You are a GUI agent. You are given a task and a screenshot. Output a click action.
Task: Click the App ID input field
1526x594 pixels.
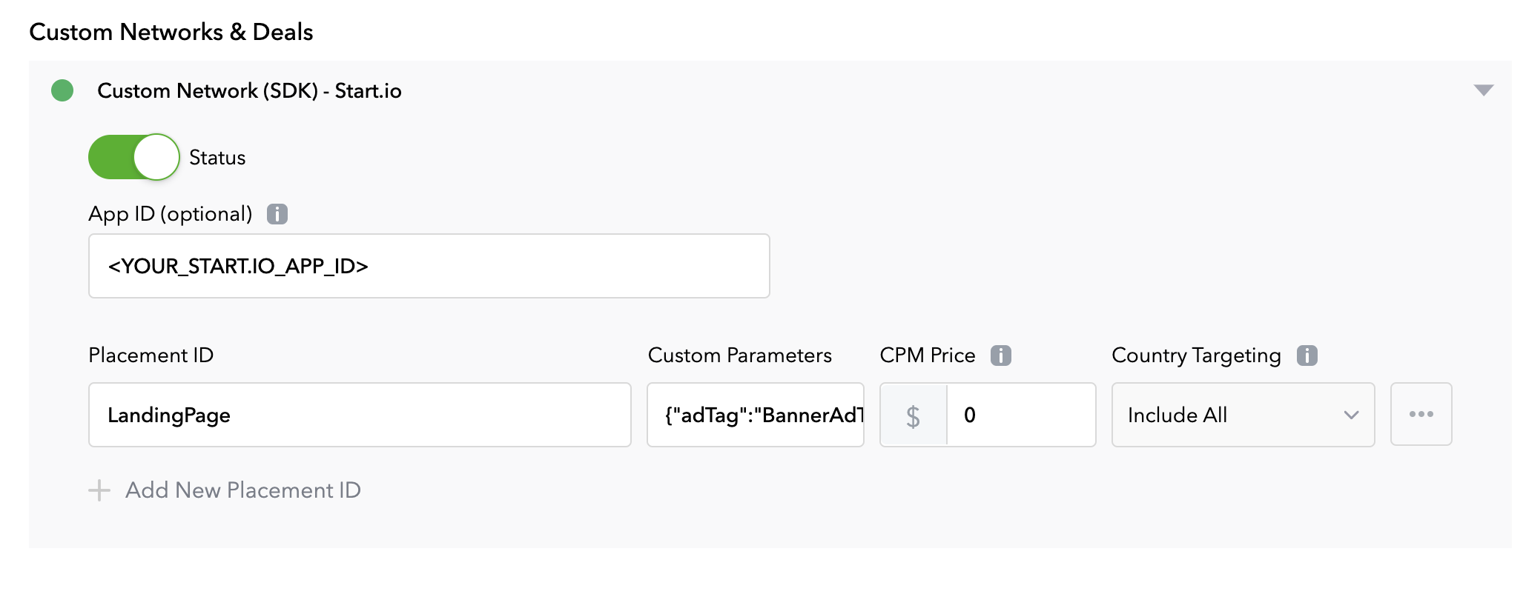429,266
